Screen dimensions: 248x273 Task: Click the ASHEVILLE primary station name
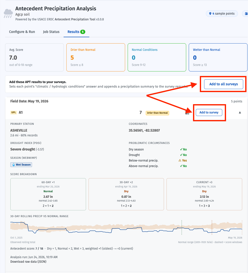pyautogui.click(x=19, y=130)
